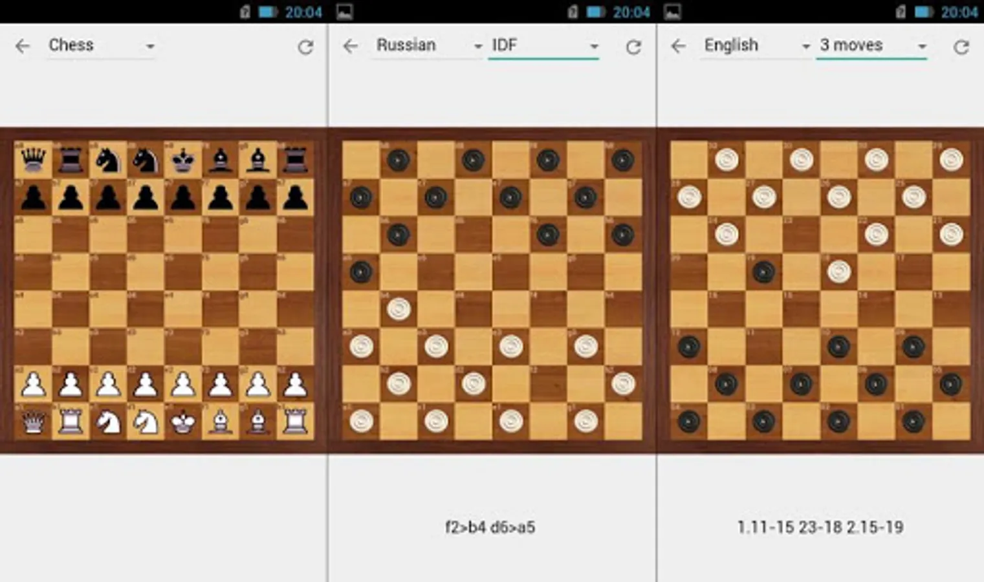Go back from the English checkers screen
984x582 pixels.
click(678, 46)
